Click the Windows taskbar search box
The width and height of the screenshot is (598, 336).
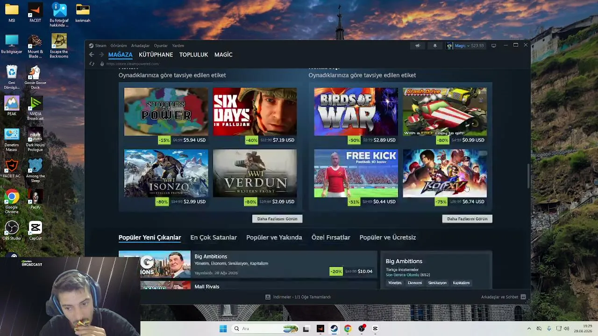point(265,329)
